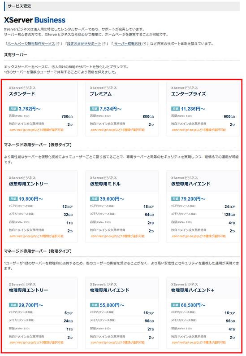The height and width of the screenshot is (356, 246).
Task: Select the プレミアム plan card
Action: point(122,108)
